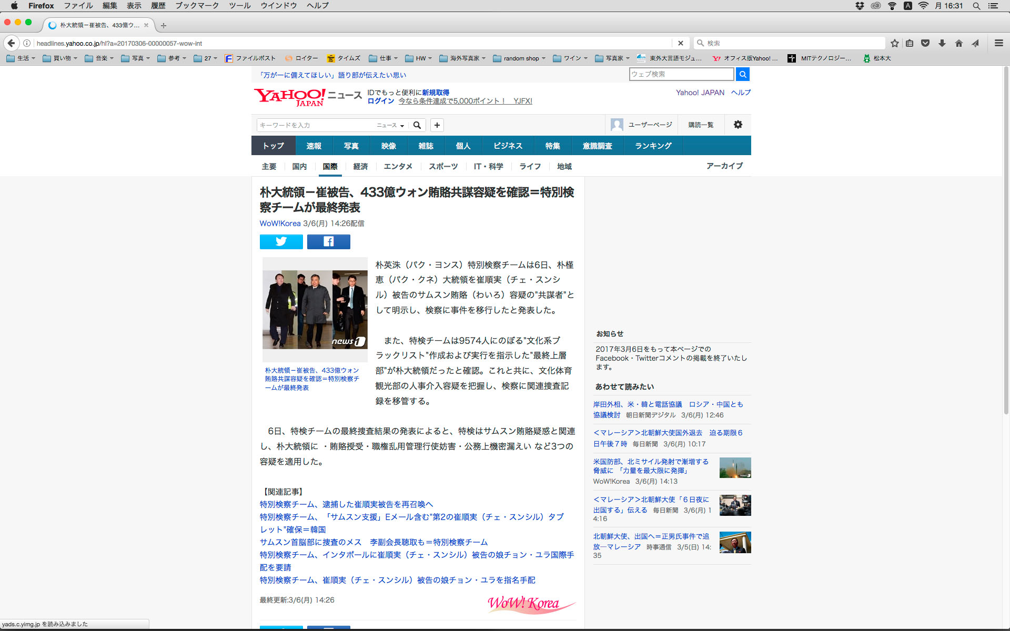Open the WoW!Korea source link
1010x631 pixels.
tap(280, 223)
